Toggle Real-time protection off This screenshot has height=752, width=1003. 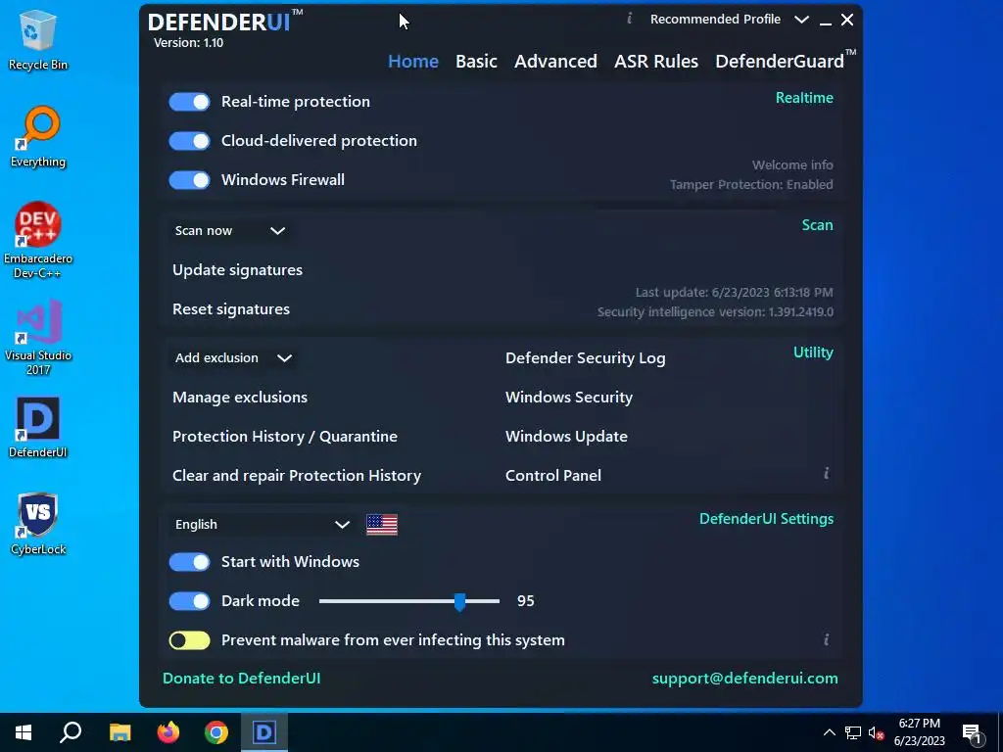(x=189, y=102)
